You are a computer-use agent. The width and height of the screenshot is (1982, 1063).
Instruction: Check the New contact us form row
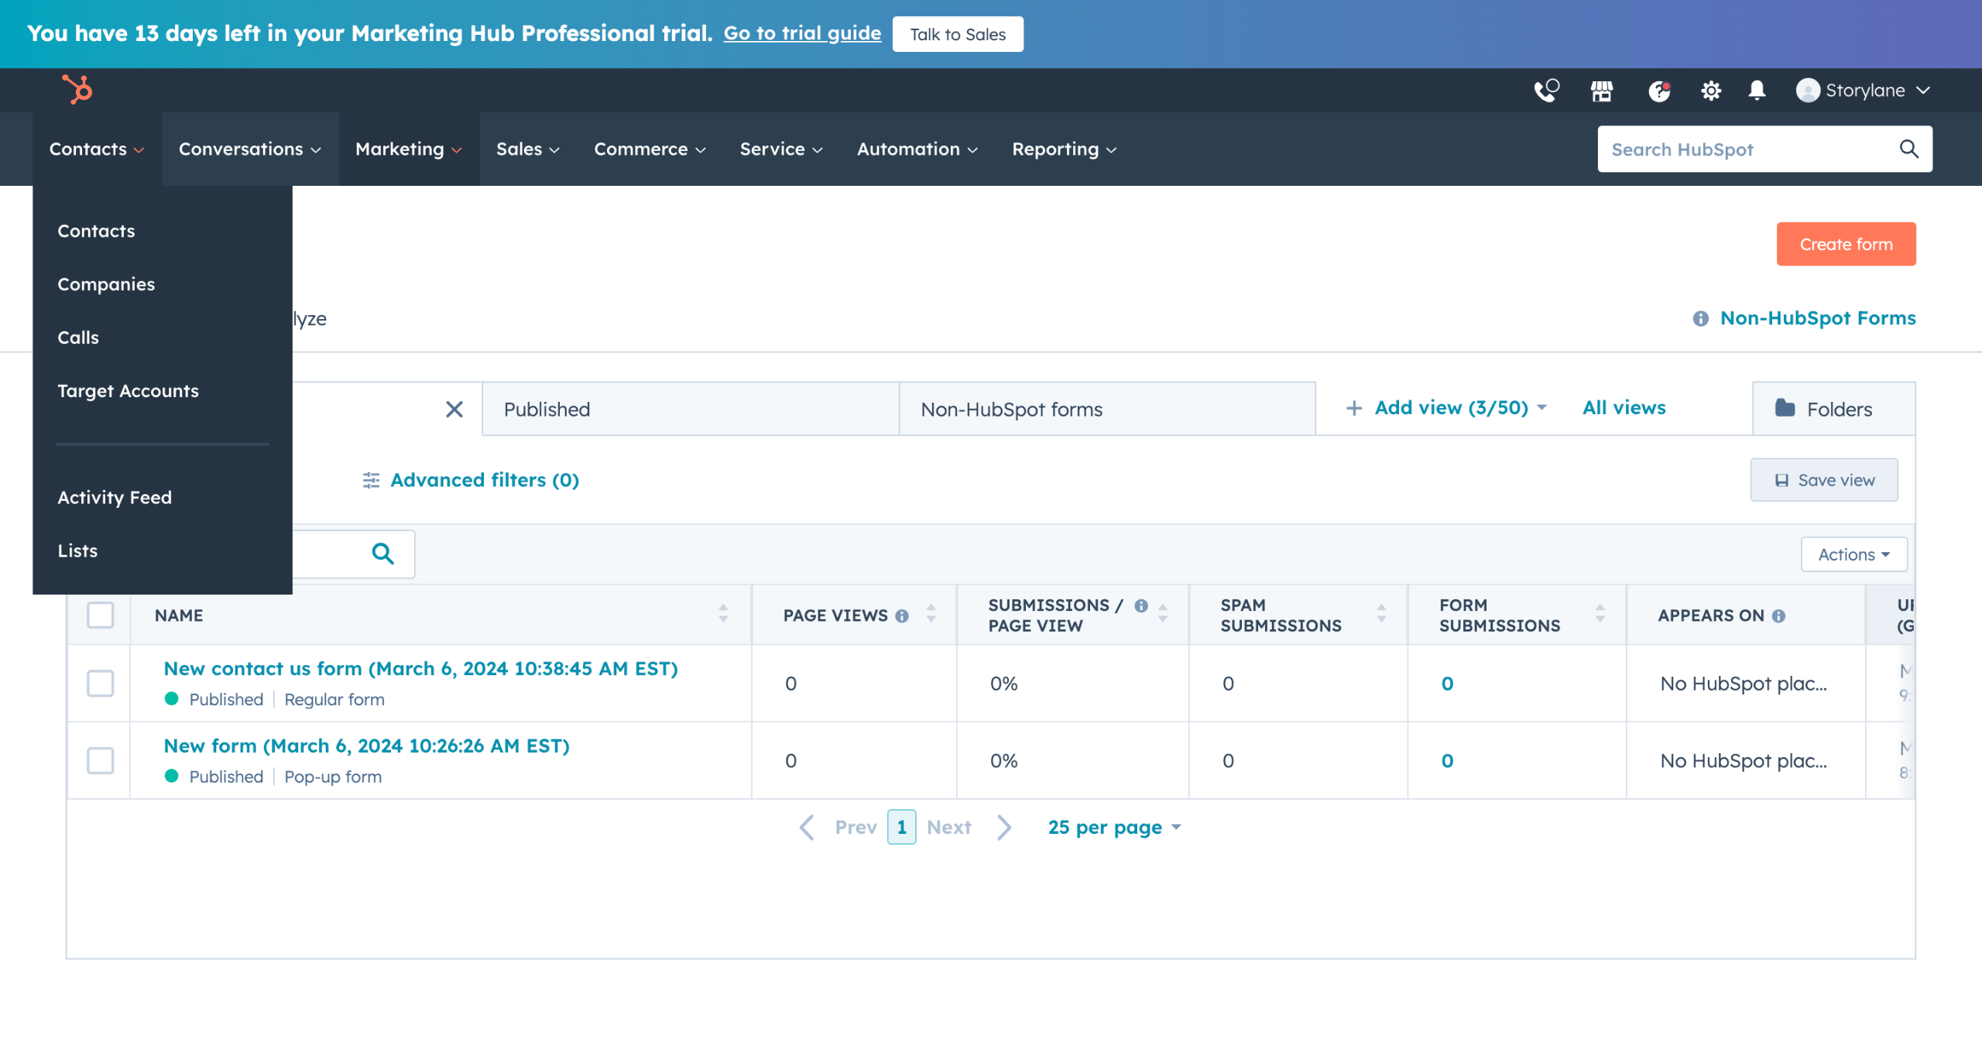tap(101, 683)
